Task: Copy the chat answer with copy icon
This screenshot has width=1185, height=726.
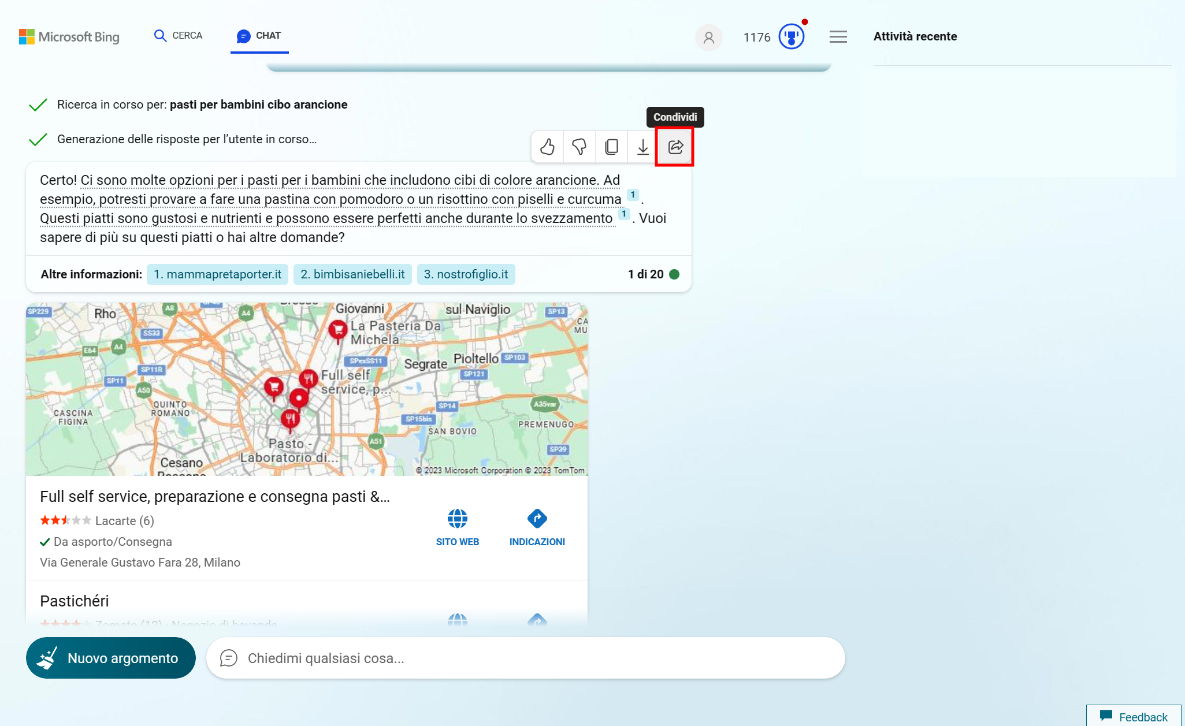Action: (611, 147)
